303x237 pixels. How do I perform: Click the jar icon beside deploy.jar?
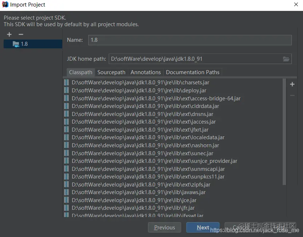pos(66,91)
